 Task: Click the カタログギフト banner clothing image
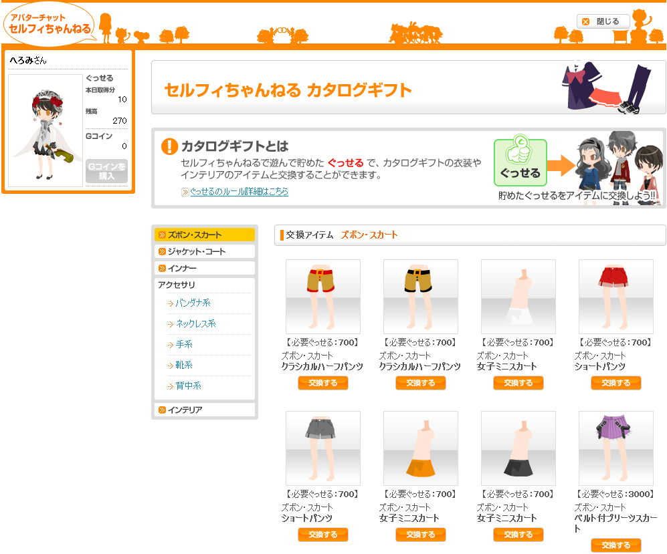point(607,88)
